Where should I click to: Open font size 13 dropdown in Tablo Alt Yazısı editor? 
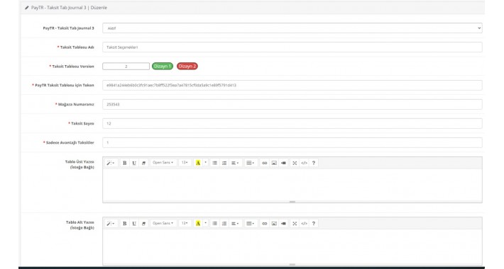[185, 224]
